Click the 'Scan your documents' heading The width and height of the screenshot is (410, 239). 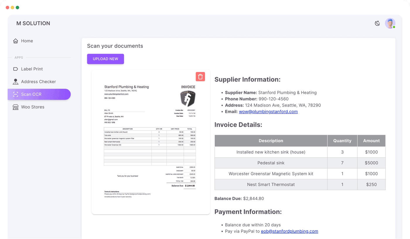(115, 46)
